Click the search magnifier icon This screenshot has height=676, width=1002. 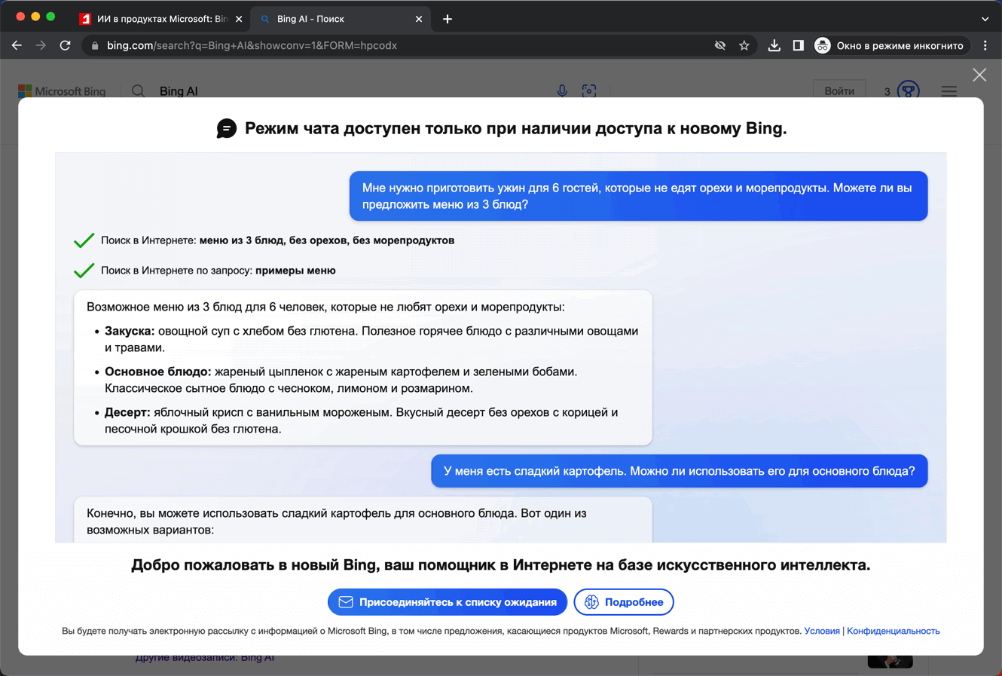click(139, 91)
